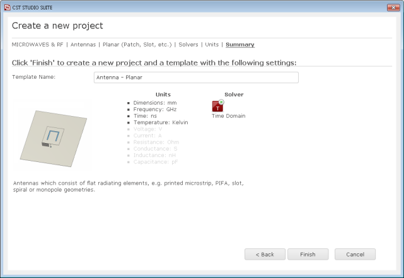
Task: Click the CST Studio Suite logo icon
Action: click(x=7, y=8)
